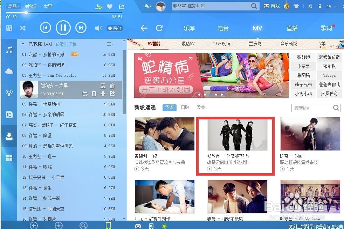Image resolution: width=344 pixels, height=229 pixels.
Task: Open the 乐库 tab
Action: 189,28
